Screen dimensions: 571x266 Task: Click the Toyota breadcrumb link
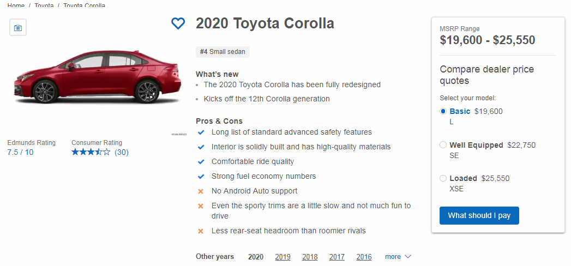pyautogui.click(x=44, y=5)
